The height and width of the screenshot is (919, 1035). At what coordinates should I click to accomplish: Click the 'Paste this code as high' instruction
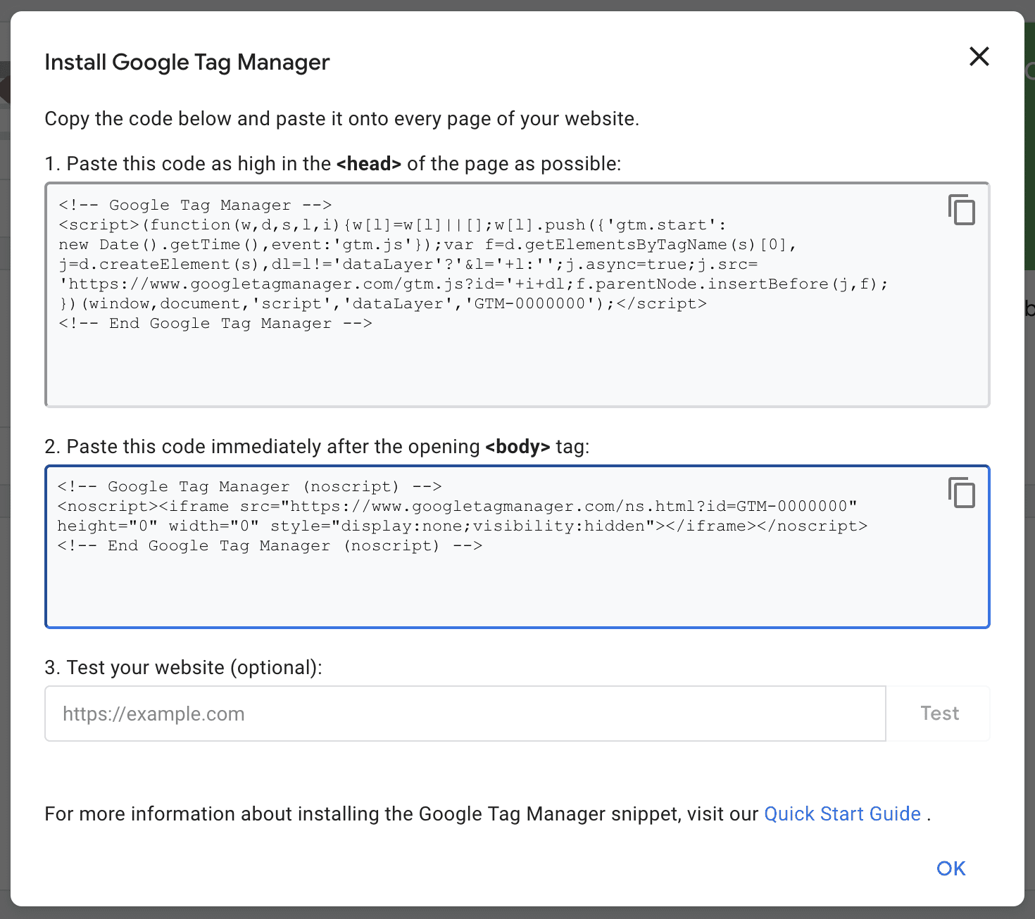pyautogui.click(x=333, y=163)
